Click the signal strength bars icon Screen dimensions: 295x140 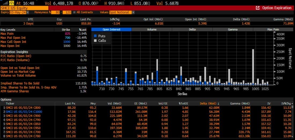[x=5, y=3]
